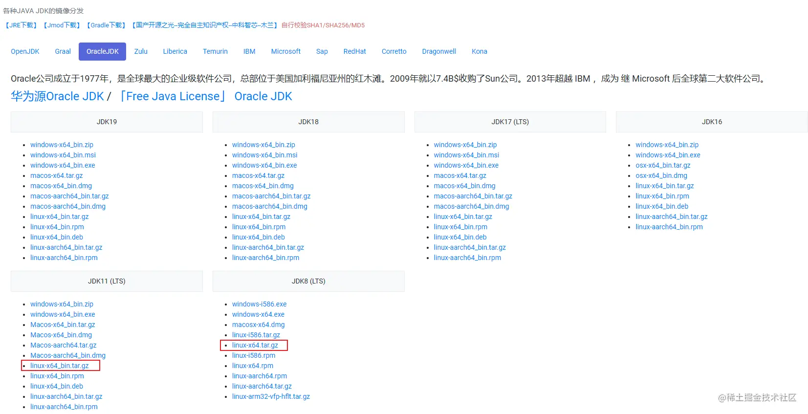This screenshot has height=414, width=808.
Task: Download JDK19 linux-x64_bin.tar.gz
Action: click(60, 217)
